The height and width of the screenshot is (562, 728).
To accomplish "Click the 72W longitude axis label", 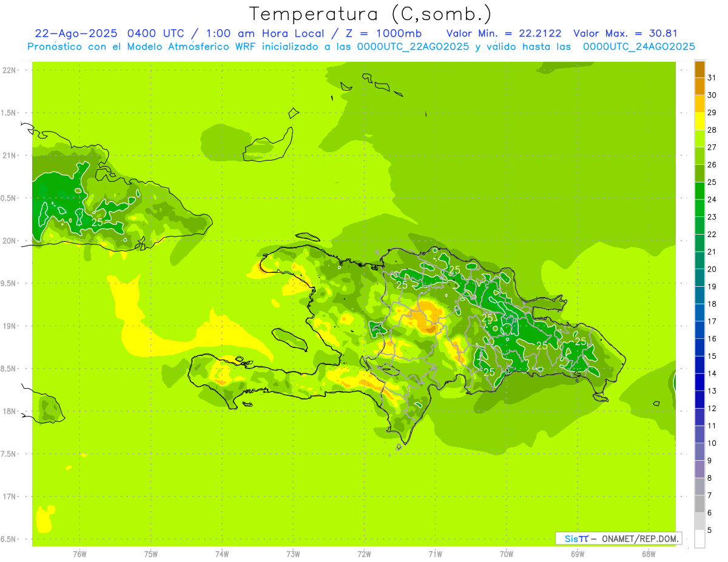I will (x=365, y=554).
